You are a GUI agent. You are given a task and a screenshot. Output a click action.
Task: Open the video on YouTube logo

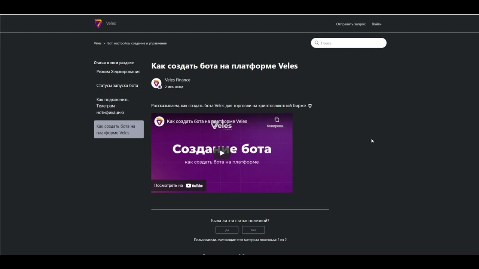(194, 186)
